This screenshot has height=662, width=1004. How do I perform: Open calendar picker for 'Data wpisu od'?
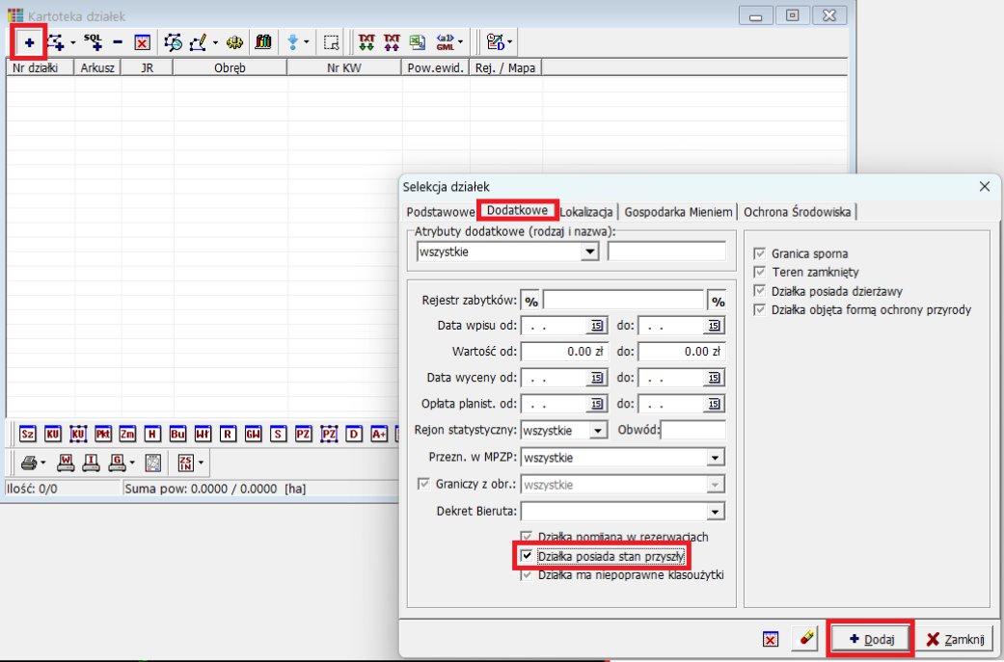pos(596,326)
